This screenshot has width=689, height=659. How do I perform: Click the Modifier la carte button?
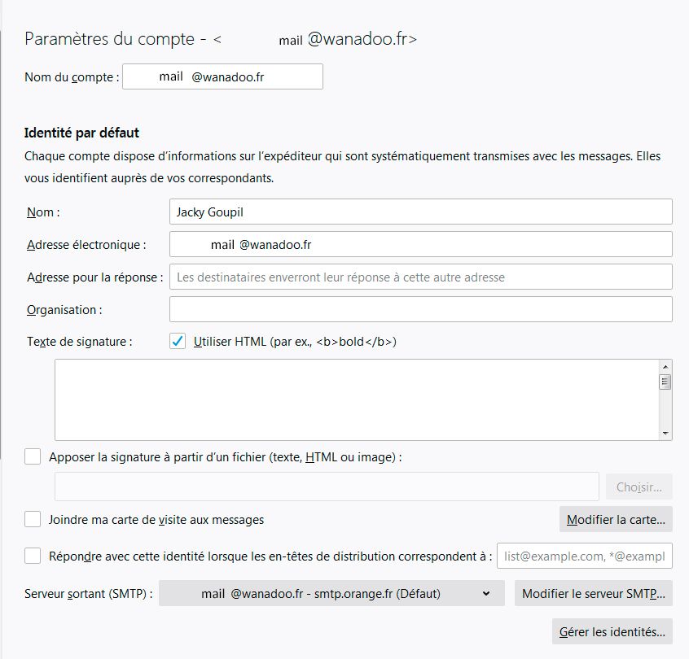click(616, 519)
